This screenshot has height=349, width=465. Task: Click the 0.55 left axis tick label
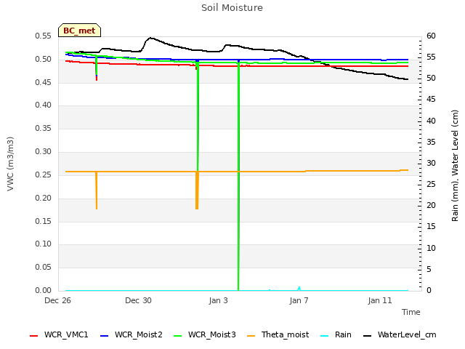(44, 36)
